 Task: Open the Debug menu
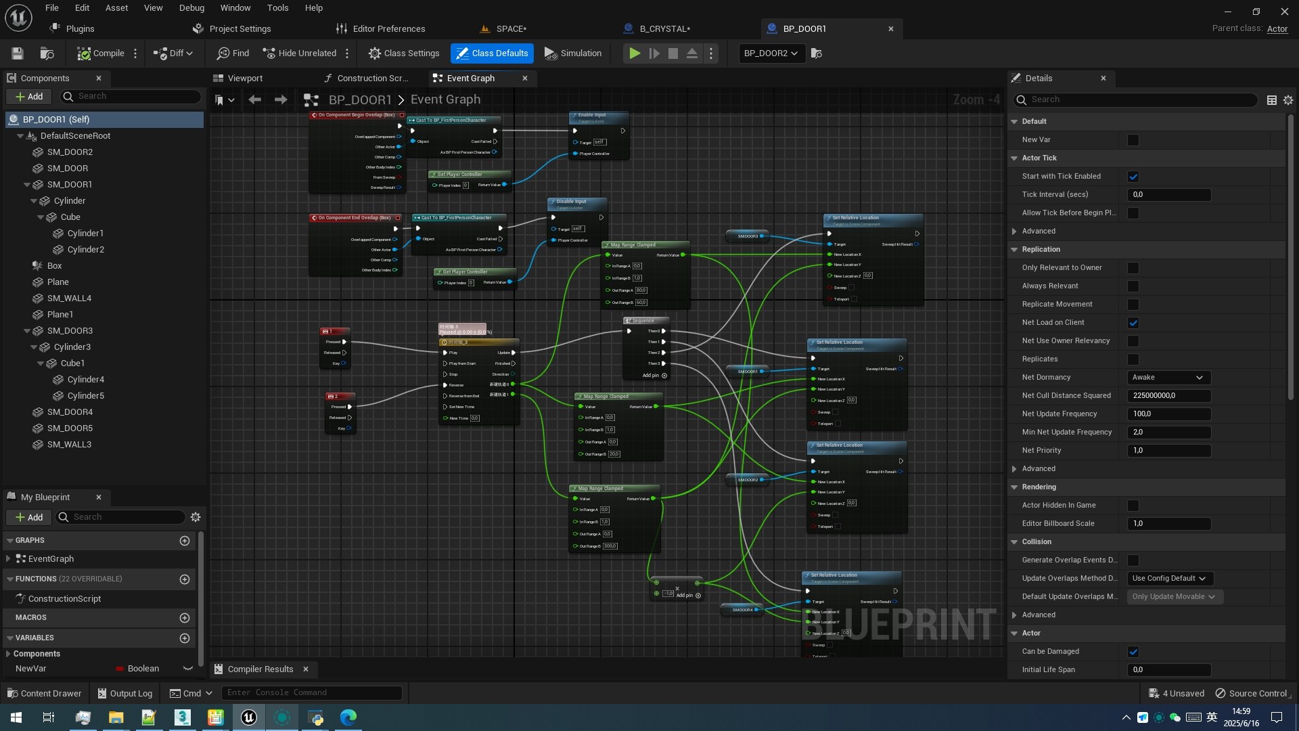coord(191,8)
